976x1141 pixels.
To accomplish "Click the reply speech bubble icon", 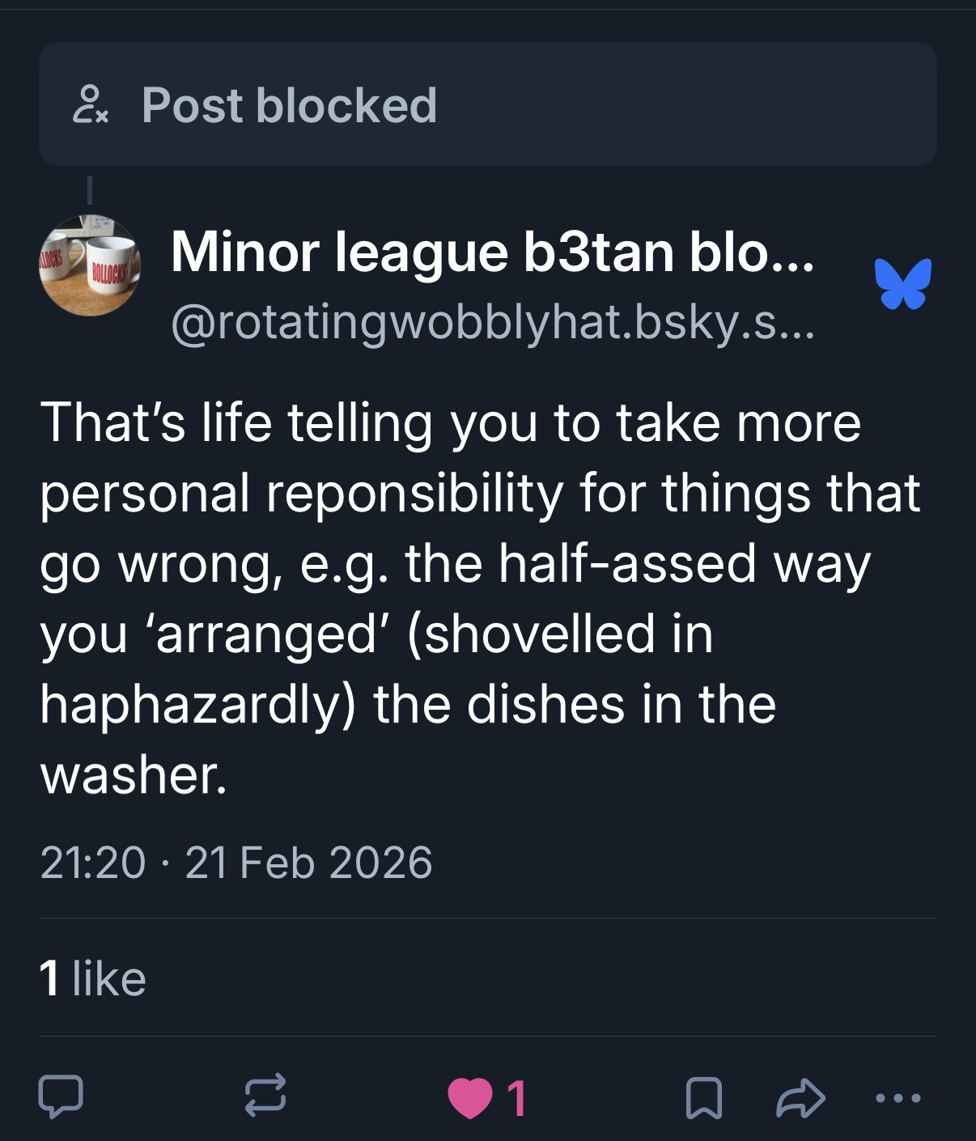I will click(x=60, y=1096).
